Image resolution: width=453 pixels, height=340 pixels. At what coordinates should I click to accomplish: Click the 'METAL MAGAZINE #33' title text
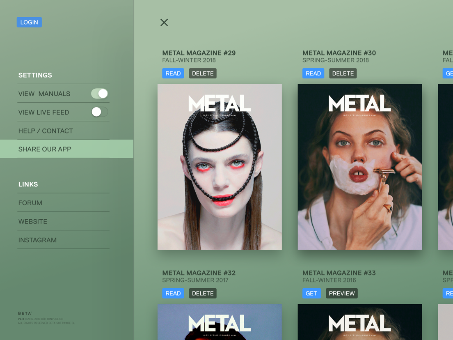[x=339, y=273]
